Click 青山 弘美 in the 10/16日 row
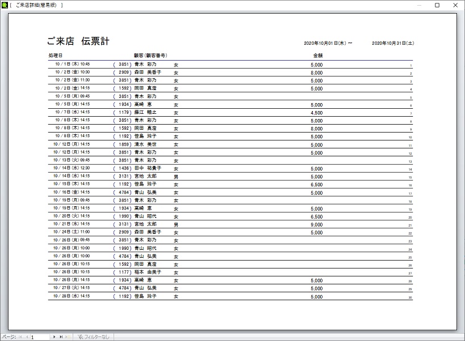The width and height of the screenshot is (465, 341). tap(145, 192)
